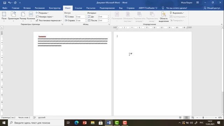Click the 60% zoom level

pos(220,118)
